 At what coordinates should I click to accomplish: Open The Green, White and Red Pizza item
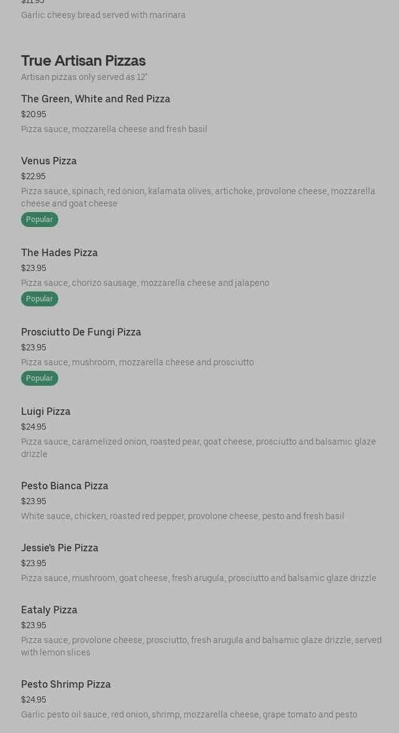tap(95, 99)
